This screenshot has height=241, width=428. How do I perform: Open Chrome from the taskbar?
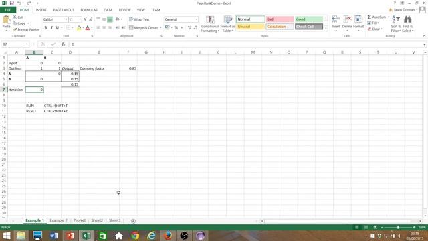135,236
